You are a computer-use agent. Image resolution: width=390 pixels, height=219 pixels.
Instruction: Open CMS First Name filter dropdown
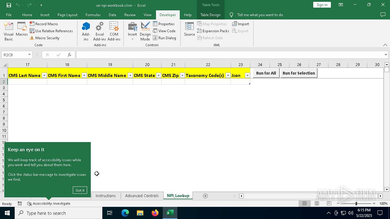pos(84,75)
